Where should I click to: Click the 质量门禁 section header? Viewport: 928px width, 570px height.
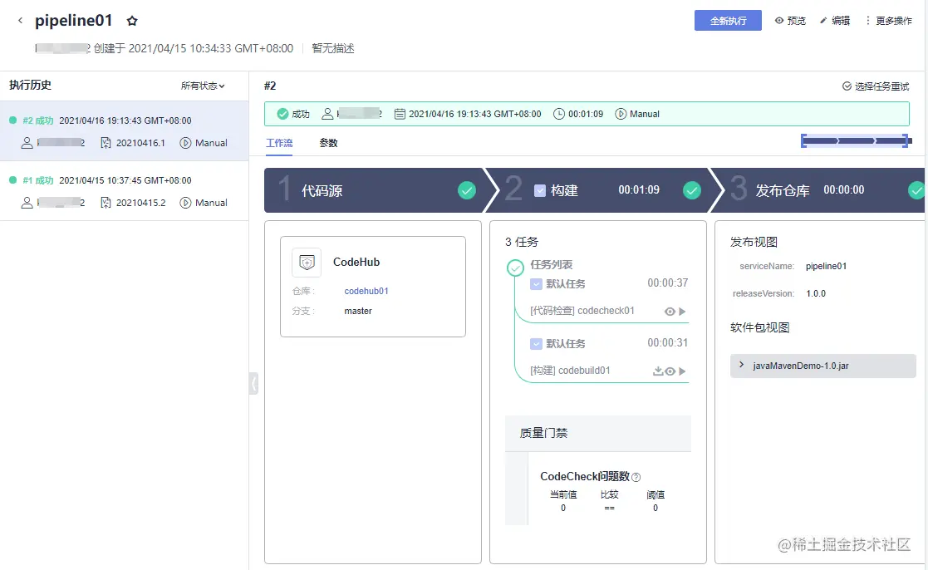click(597, 433)
